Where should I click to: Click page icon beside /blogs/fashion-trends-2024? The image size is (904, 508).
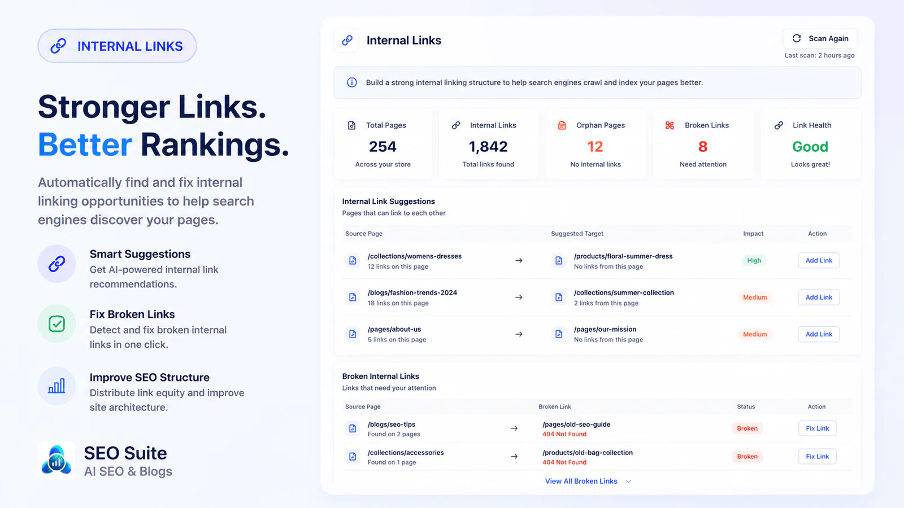pos(353,297)
